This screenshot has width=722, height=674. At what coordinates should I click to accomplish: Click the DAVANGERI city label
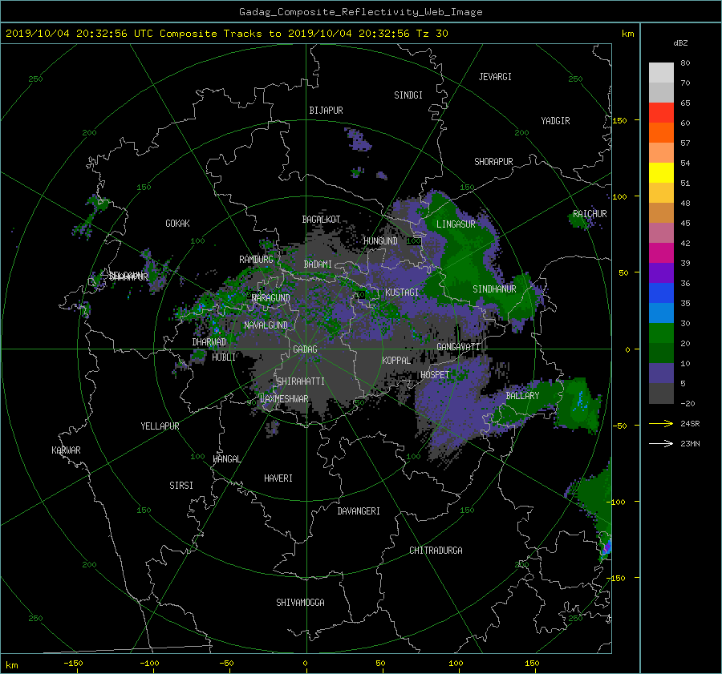click(359, 511)
